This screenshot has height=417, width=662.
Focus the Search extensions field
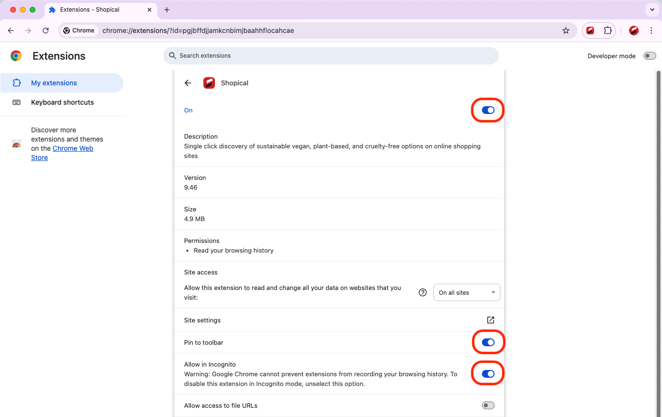point(331,56)
